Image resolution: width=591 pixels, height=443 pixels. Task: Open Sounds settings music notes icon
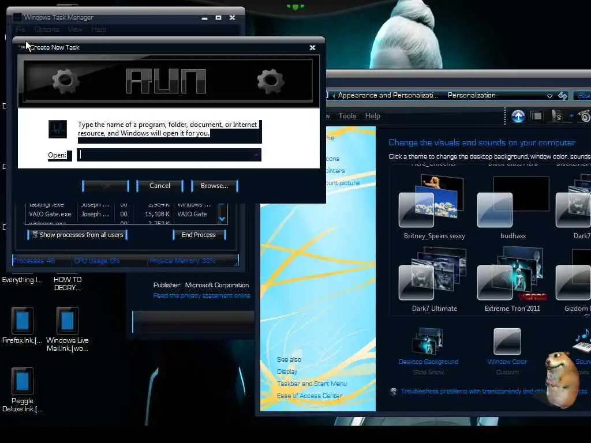pyautogui.click(x=582, y=340)
